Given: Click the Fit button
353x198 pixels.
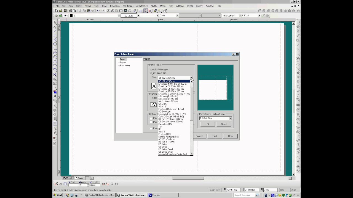Looking at the screenshot, I should coord(208,124).
